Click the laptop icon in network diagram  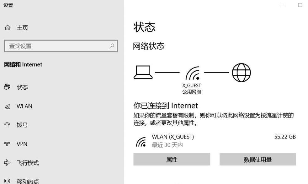(143, 72)
